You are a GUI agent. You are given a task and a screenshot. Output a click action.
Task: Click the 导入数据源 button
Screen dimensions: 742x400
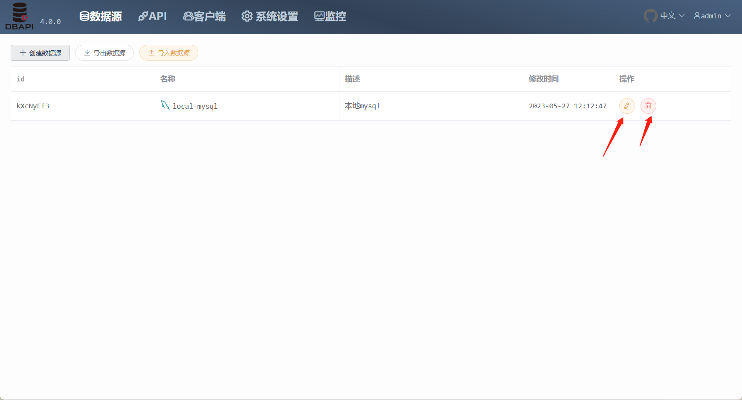click(x=169, y=53)
